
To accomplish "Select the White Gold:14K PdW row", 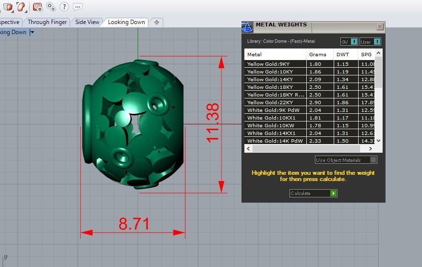I will 310,141.
